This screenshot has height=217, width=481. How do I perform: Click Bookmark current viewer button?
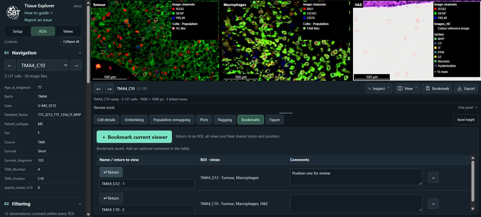coord(134,137)
